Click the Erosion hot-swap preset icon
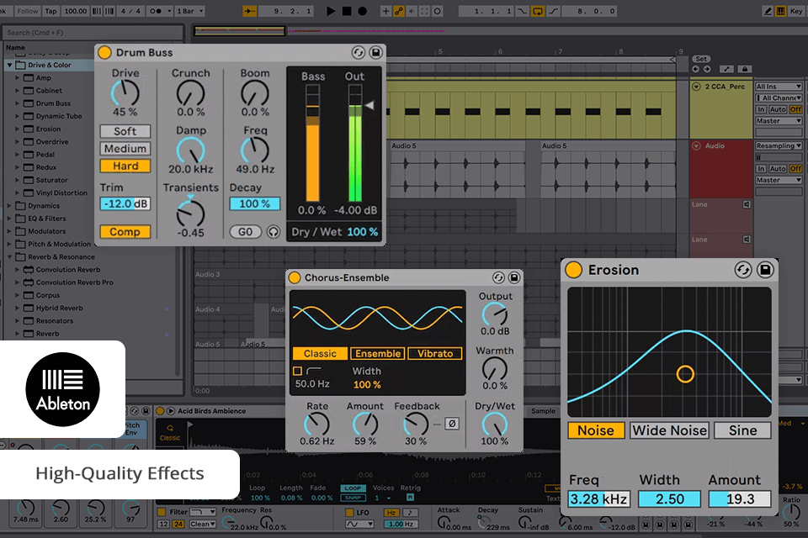808x538 pixels. (x=743, y=270)
